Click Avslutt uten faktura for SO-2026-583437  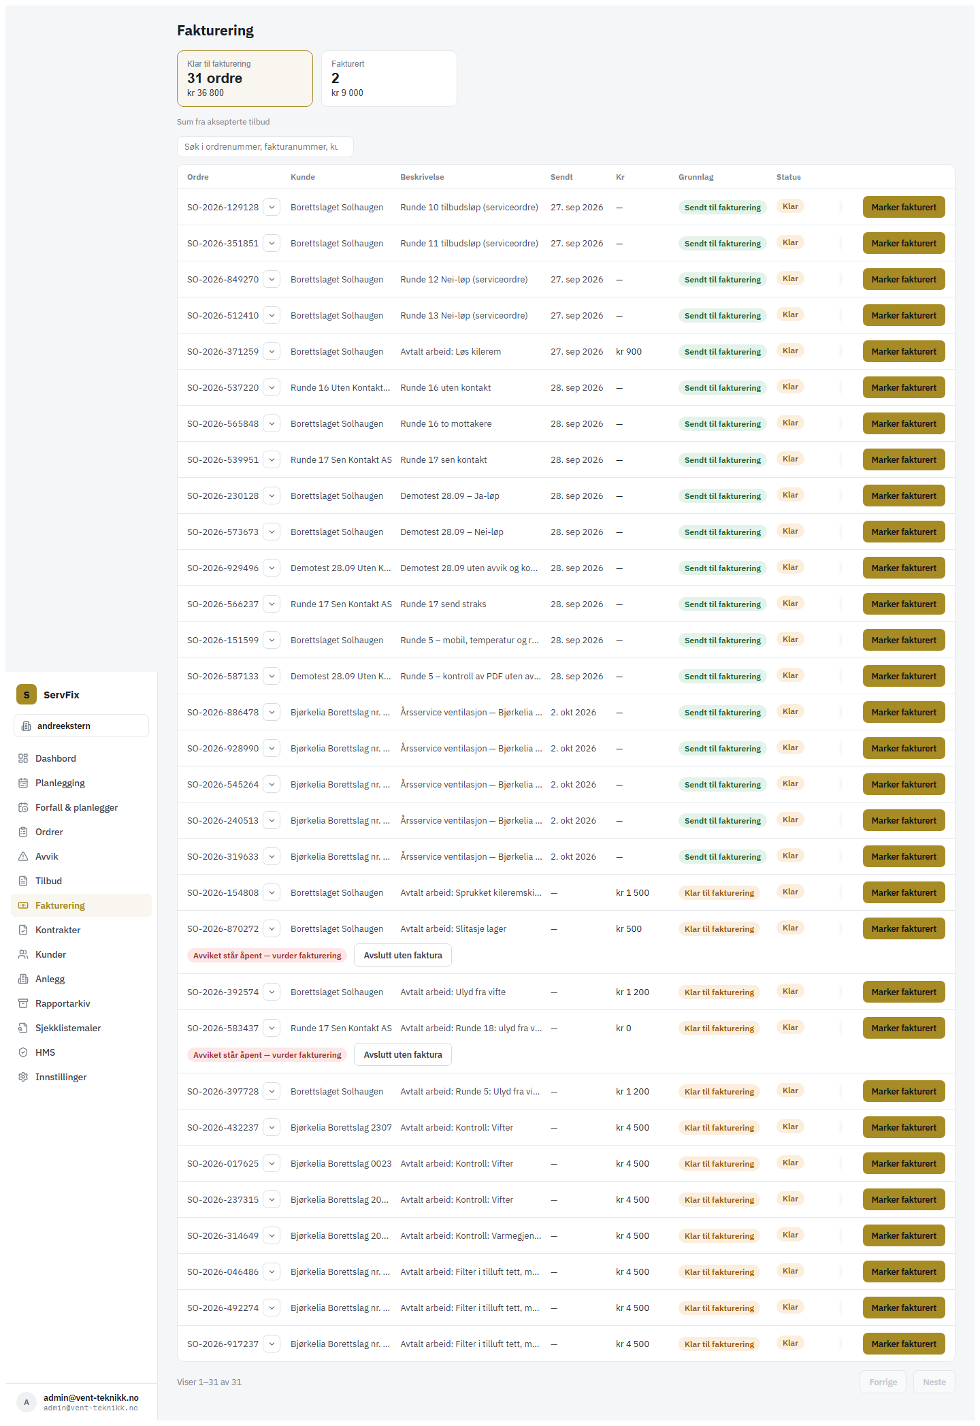coord(403,1054)
